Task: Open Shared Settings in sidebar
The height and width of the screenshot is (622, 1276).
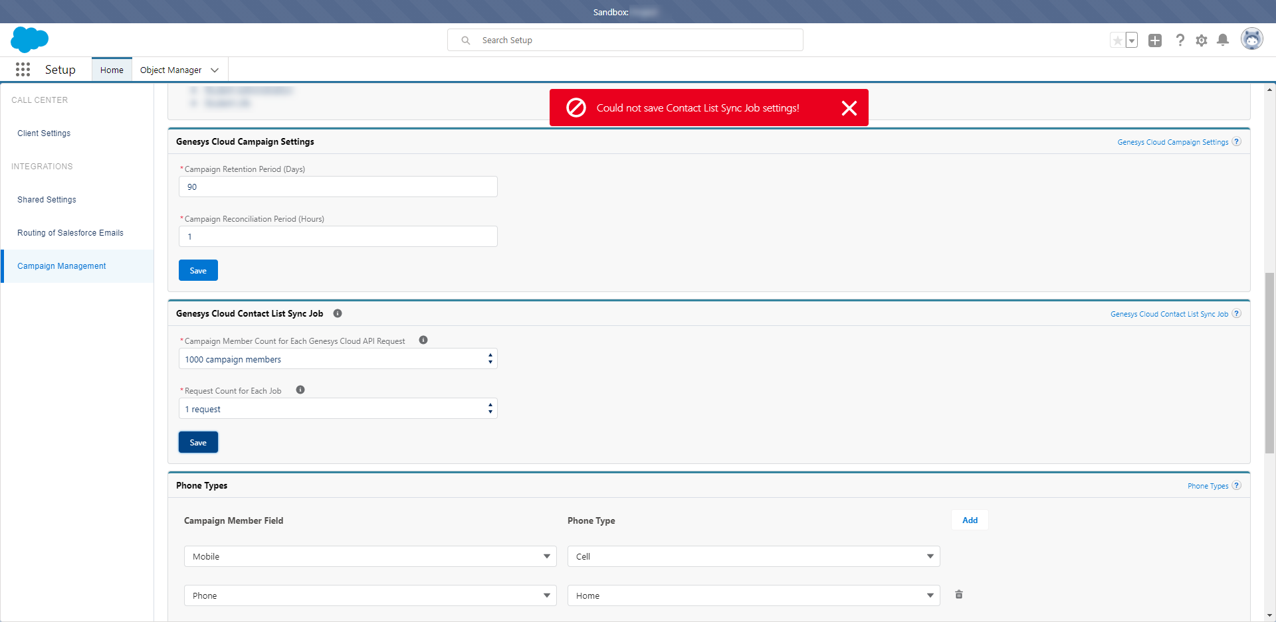Action: pyautogui.click(x=47, y=200)
